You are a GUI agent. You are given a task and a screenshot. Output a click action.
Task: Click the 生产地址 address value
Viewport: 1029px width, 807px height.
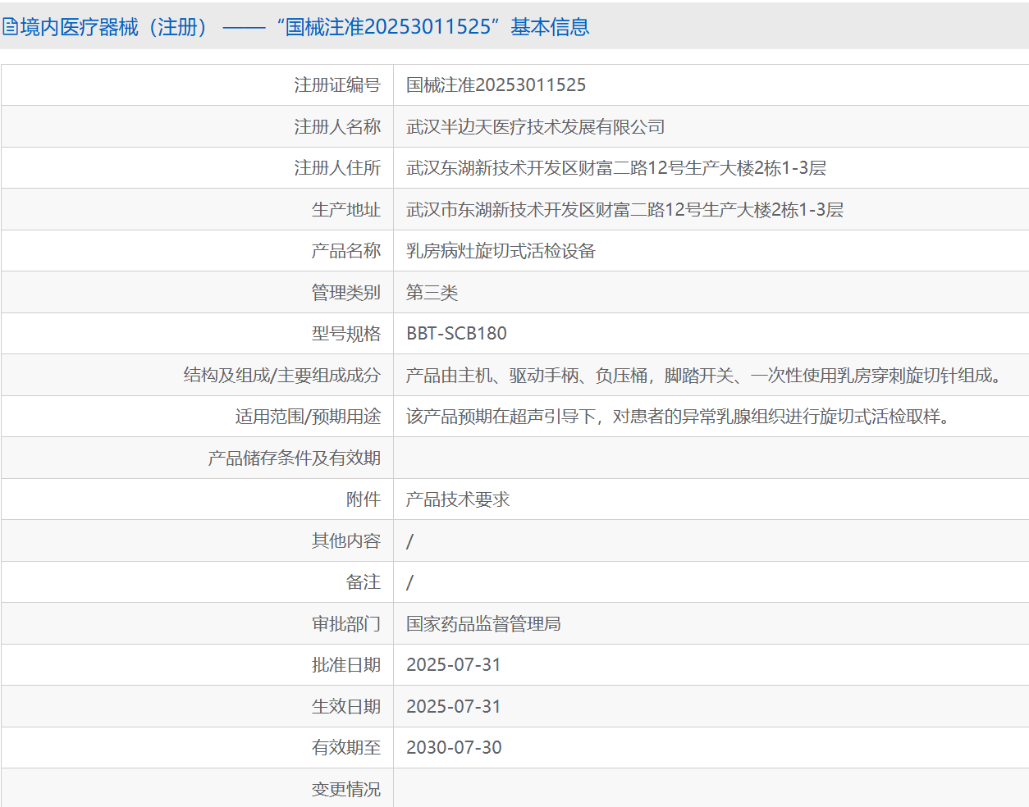pos(624,210)
